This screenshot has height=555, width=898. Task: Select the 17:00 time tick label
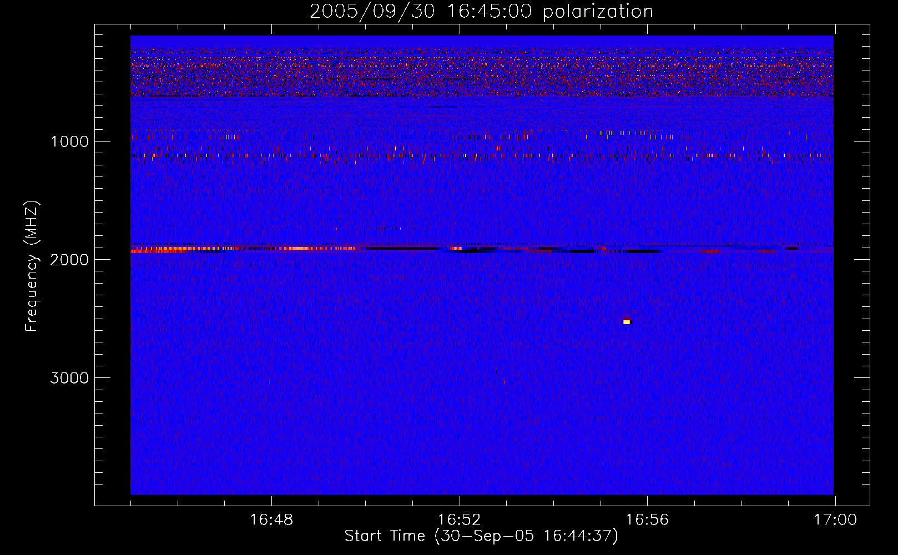tap(835, 520)
